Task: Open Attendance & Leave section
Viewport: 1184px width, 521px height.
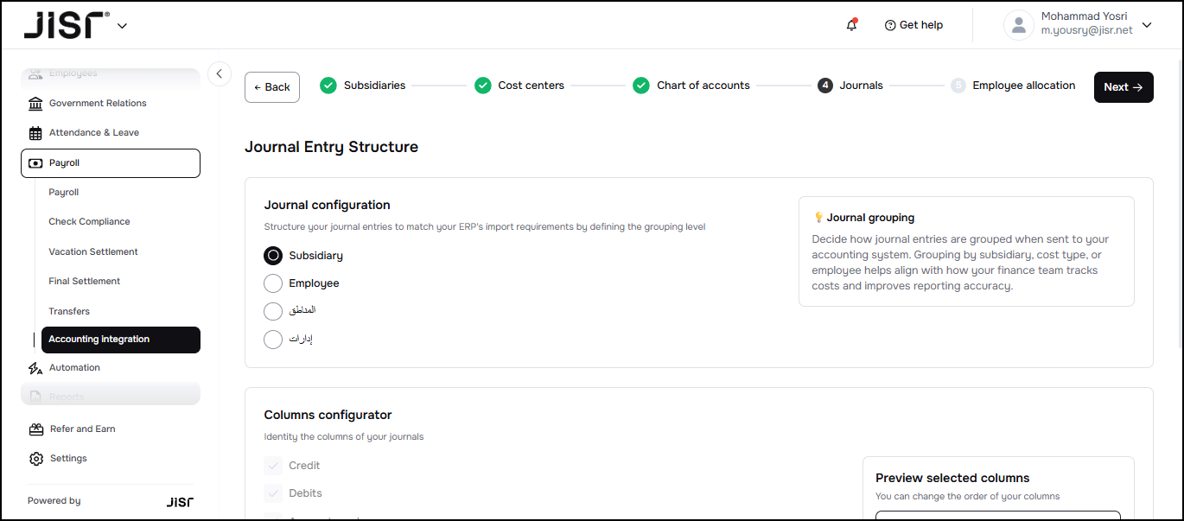Action: tap(93, 133)
